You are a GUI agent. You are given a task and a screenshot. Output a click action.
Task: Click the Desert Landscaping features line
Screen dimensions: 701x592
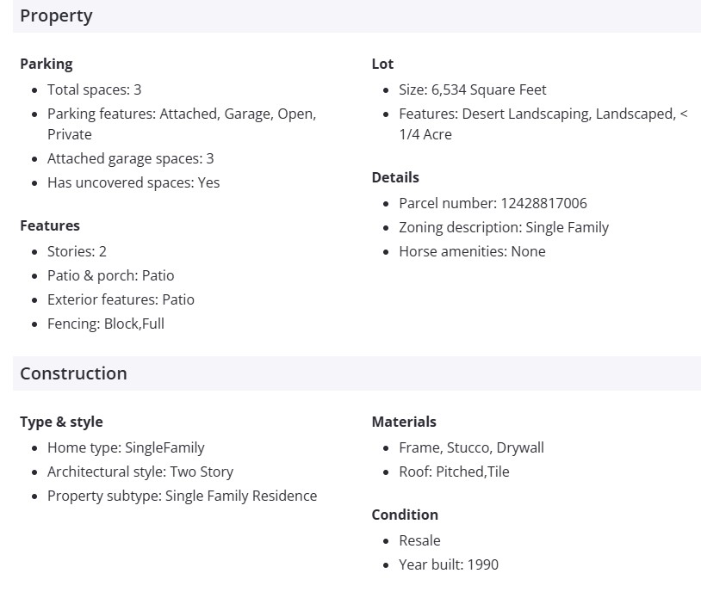pos(543,114)
